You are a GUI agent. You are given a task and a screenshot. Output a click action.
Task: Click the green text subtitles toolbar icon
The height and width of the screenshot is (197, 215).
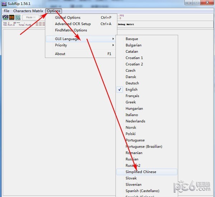pos(18,18)
